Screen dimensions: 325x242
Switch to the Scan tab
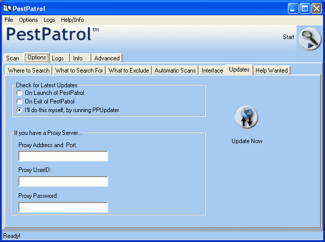(13, 58)
